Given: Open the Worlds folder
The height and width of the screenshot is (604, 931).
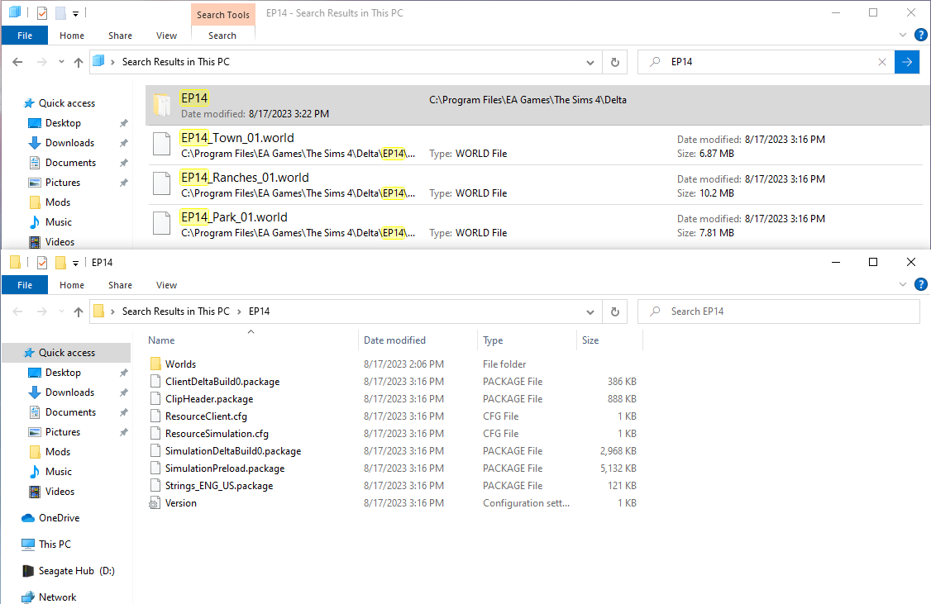Looking at the screenshot, I should pos(180,364).
